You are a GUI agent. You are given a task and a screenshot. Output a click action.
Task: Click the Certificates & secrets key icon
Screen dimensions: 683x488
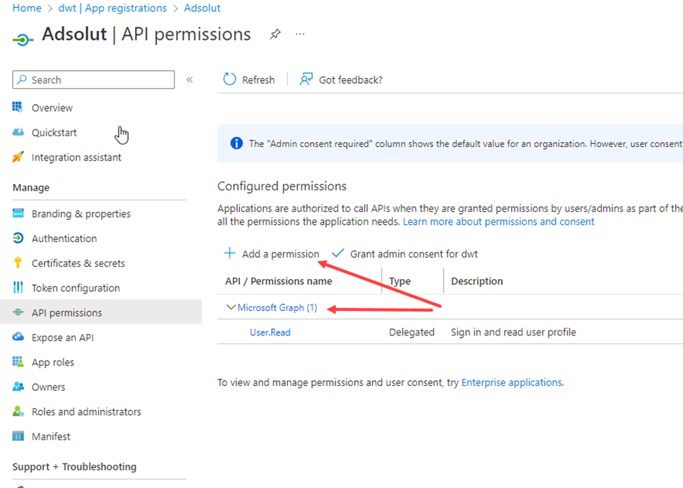click(18, 263)
